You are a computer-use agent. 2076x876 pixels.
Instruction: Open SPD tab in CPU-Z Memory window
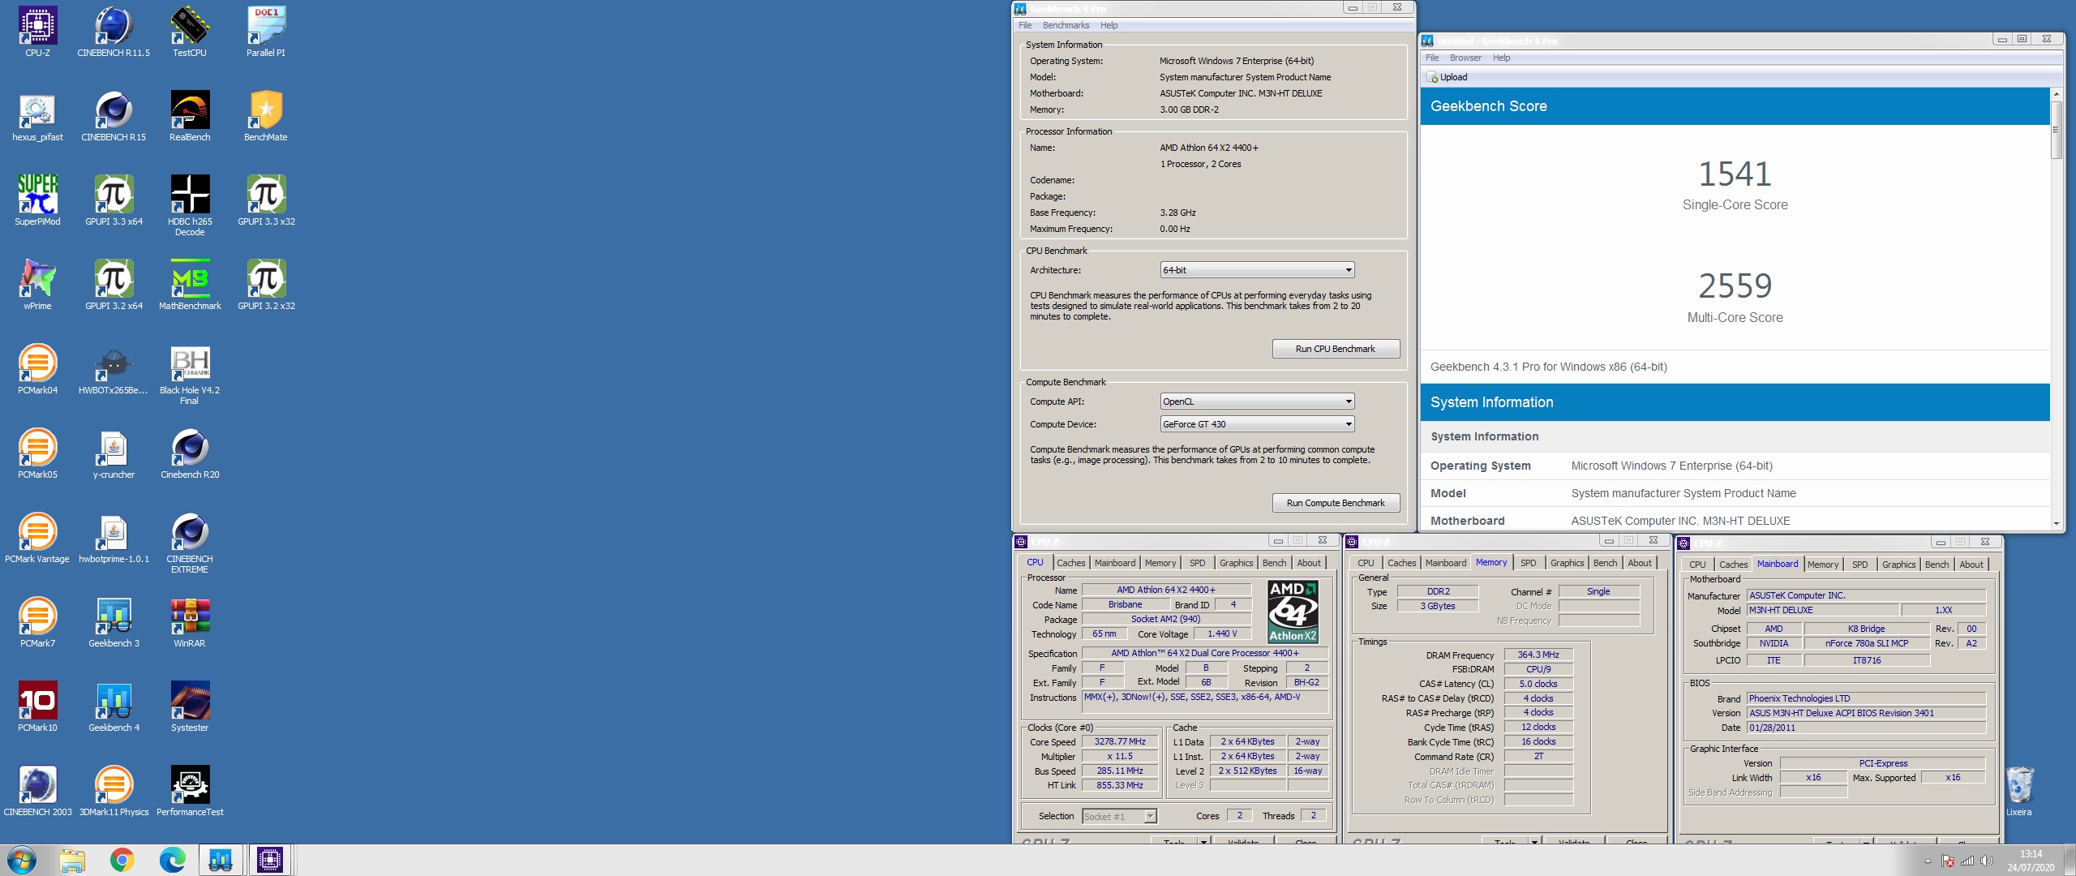[1528, 563]
